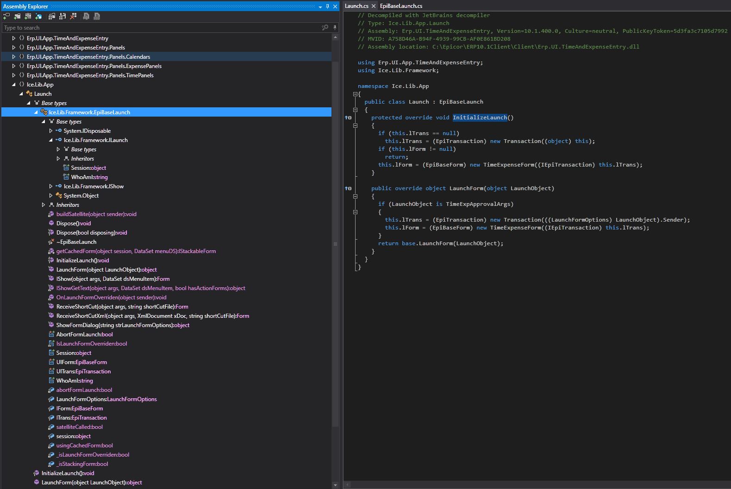Collapse the Ice.Lib.Framework.EpiBaseLaunch node
The width and height of the screenshot is (731, 489).
pos(36,112)
